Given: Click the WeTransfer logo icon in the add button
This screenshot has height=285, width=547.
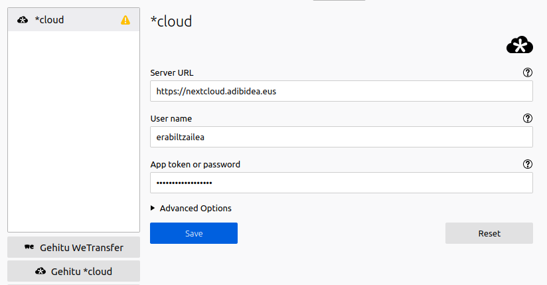Looking at the screenshot, I should pyautogui.click(x=29, y=247).
